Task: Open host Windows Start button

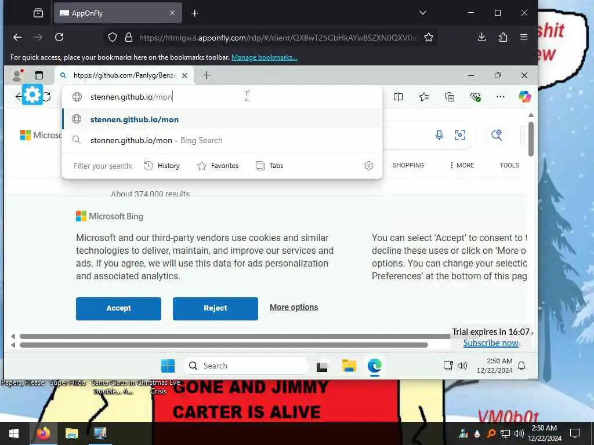Action: (14, 433)
